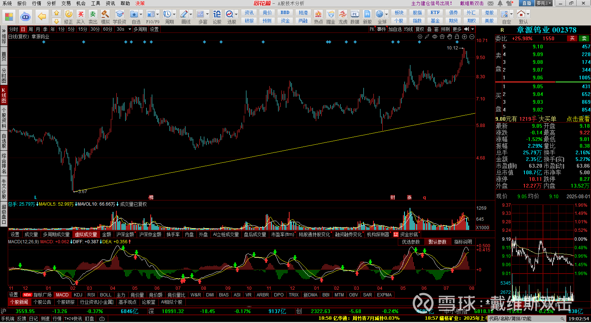Image resolution: width=591 pixels, height=323 pixels.
Task: Toggle 复权 price adjustment
Action: click(420, 29)
